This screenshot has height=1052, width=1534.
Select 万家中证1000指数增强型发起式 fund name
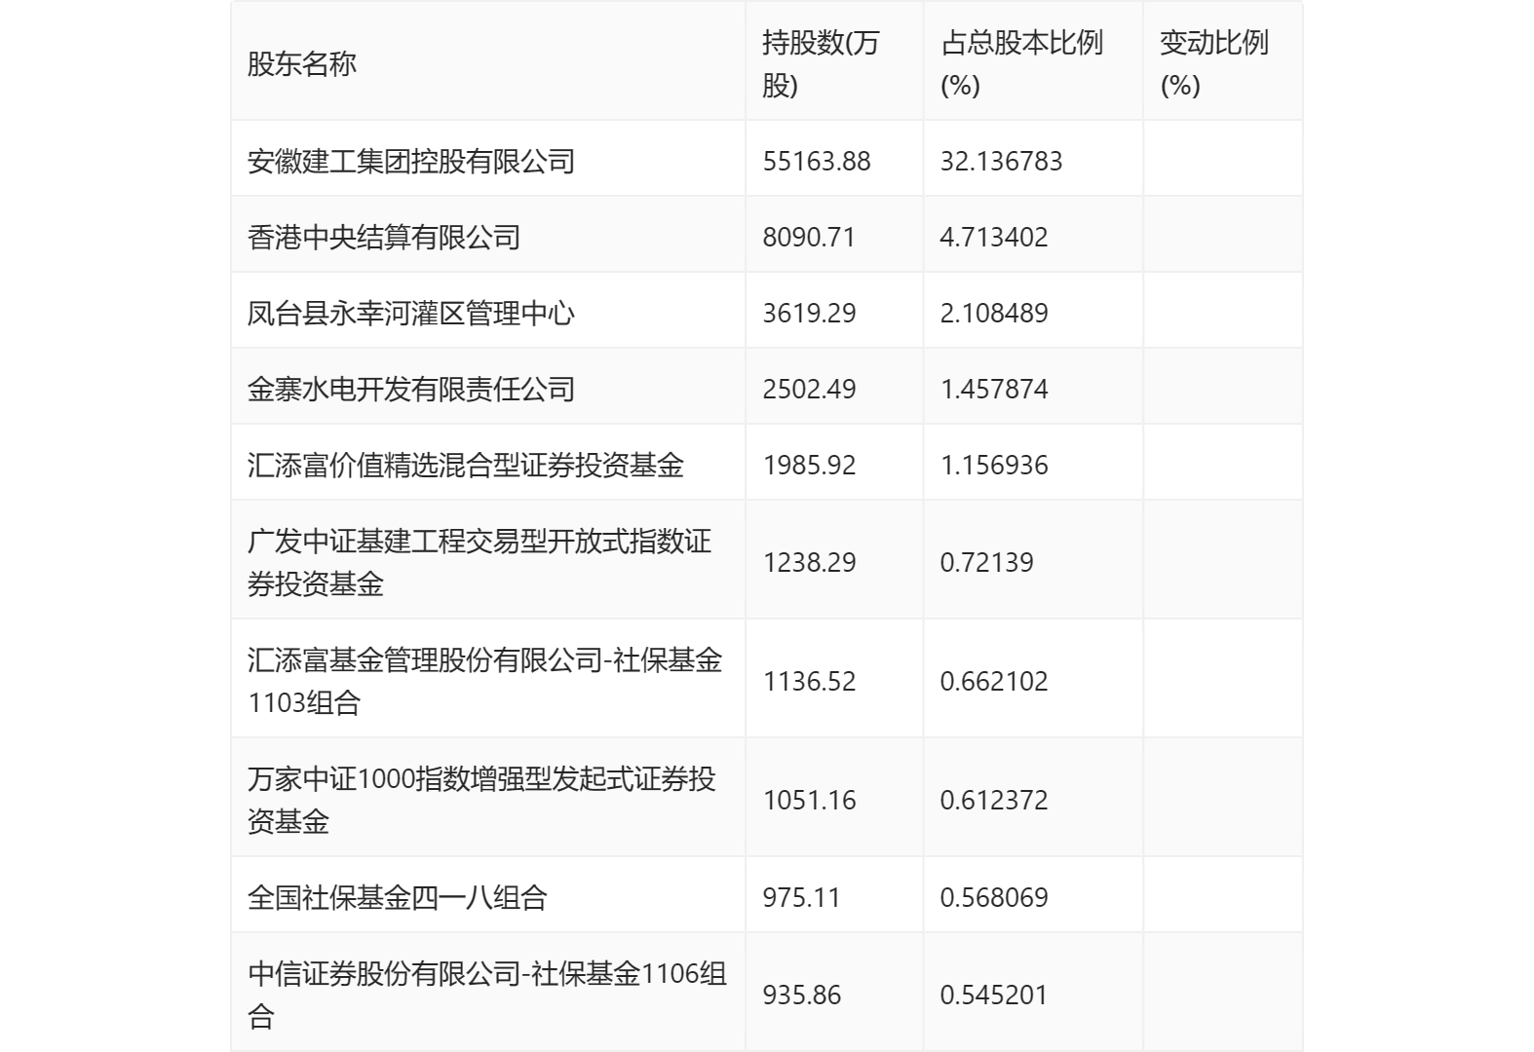[x=481, y=800]
